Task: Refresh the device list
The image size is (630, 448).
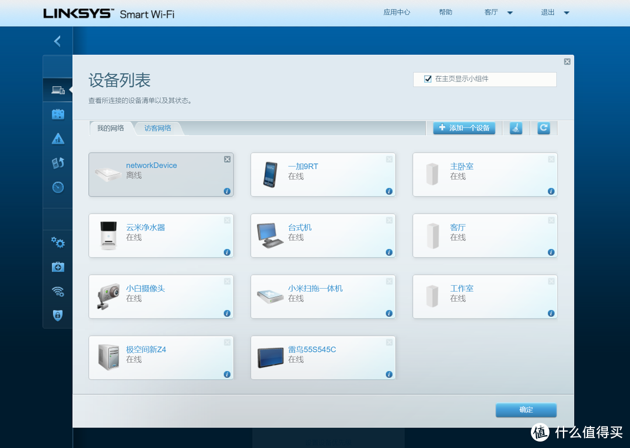Action: (544, 128)
